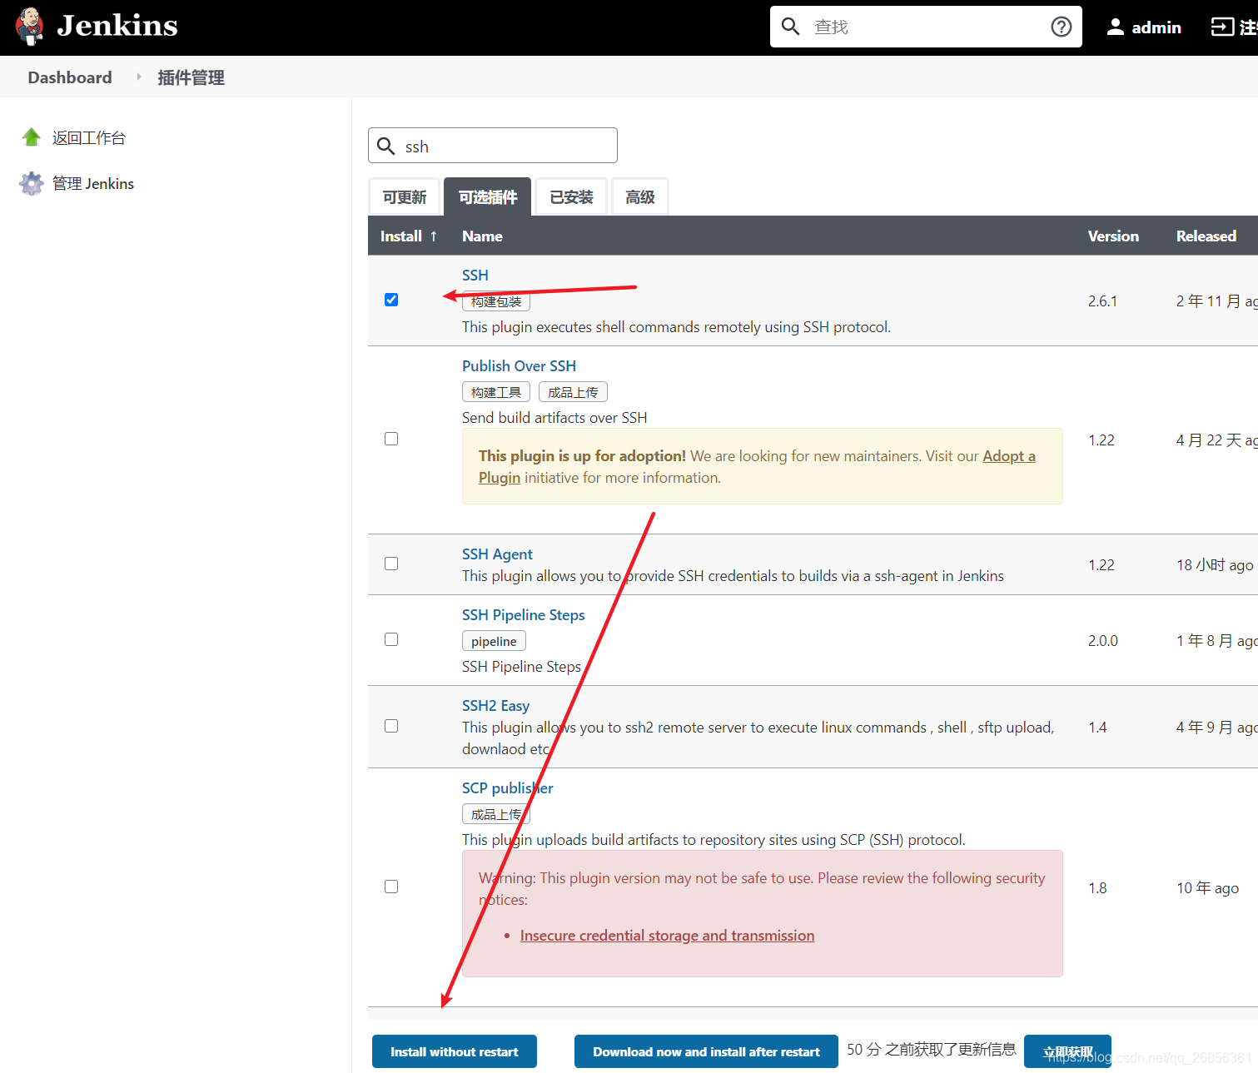Focus the header 查找 search box
Screen dimensions: 1258x1073
click(x=926, y=27)
